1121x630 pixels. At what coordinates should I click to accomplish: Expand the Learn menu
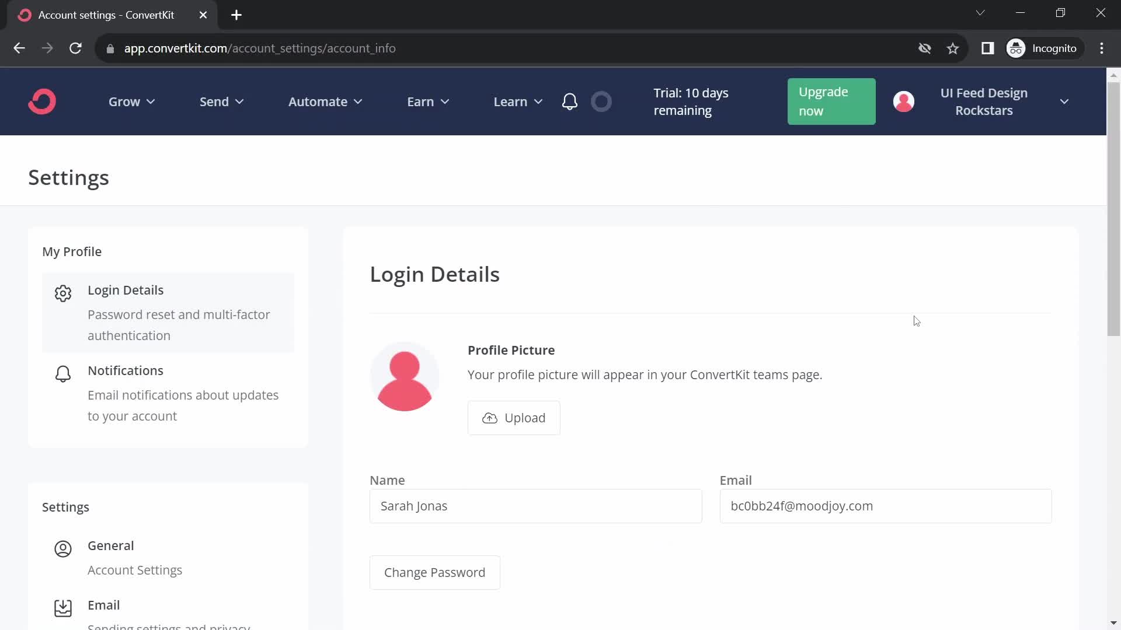pos(518,101)
